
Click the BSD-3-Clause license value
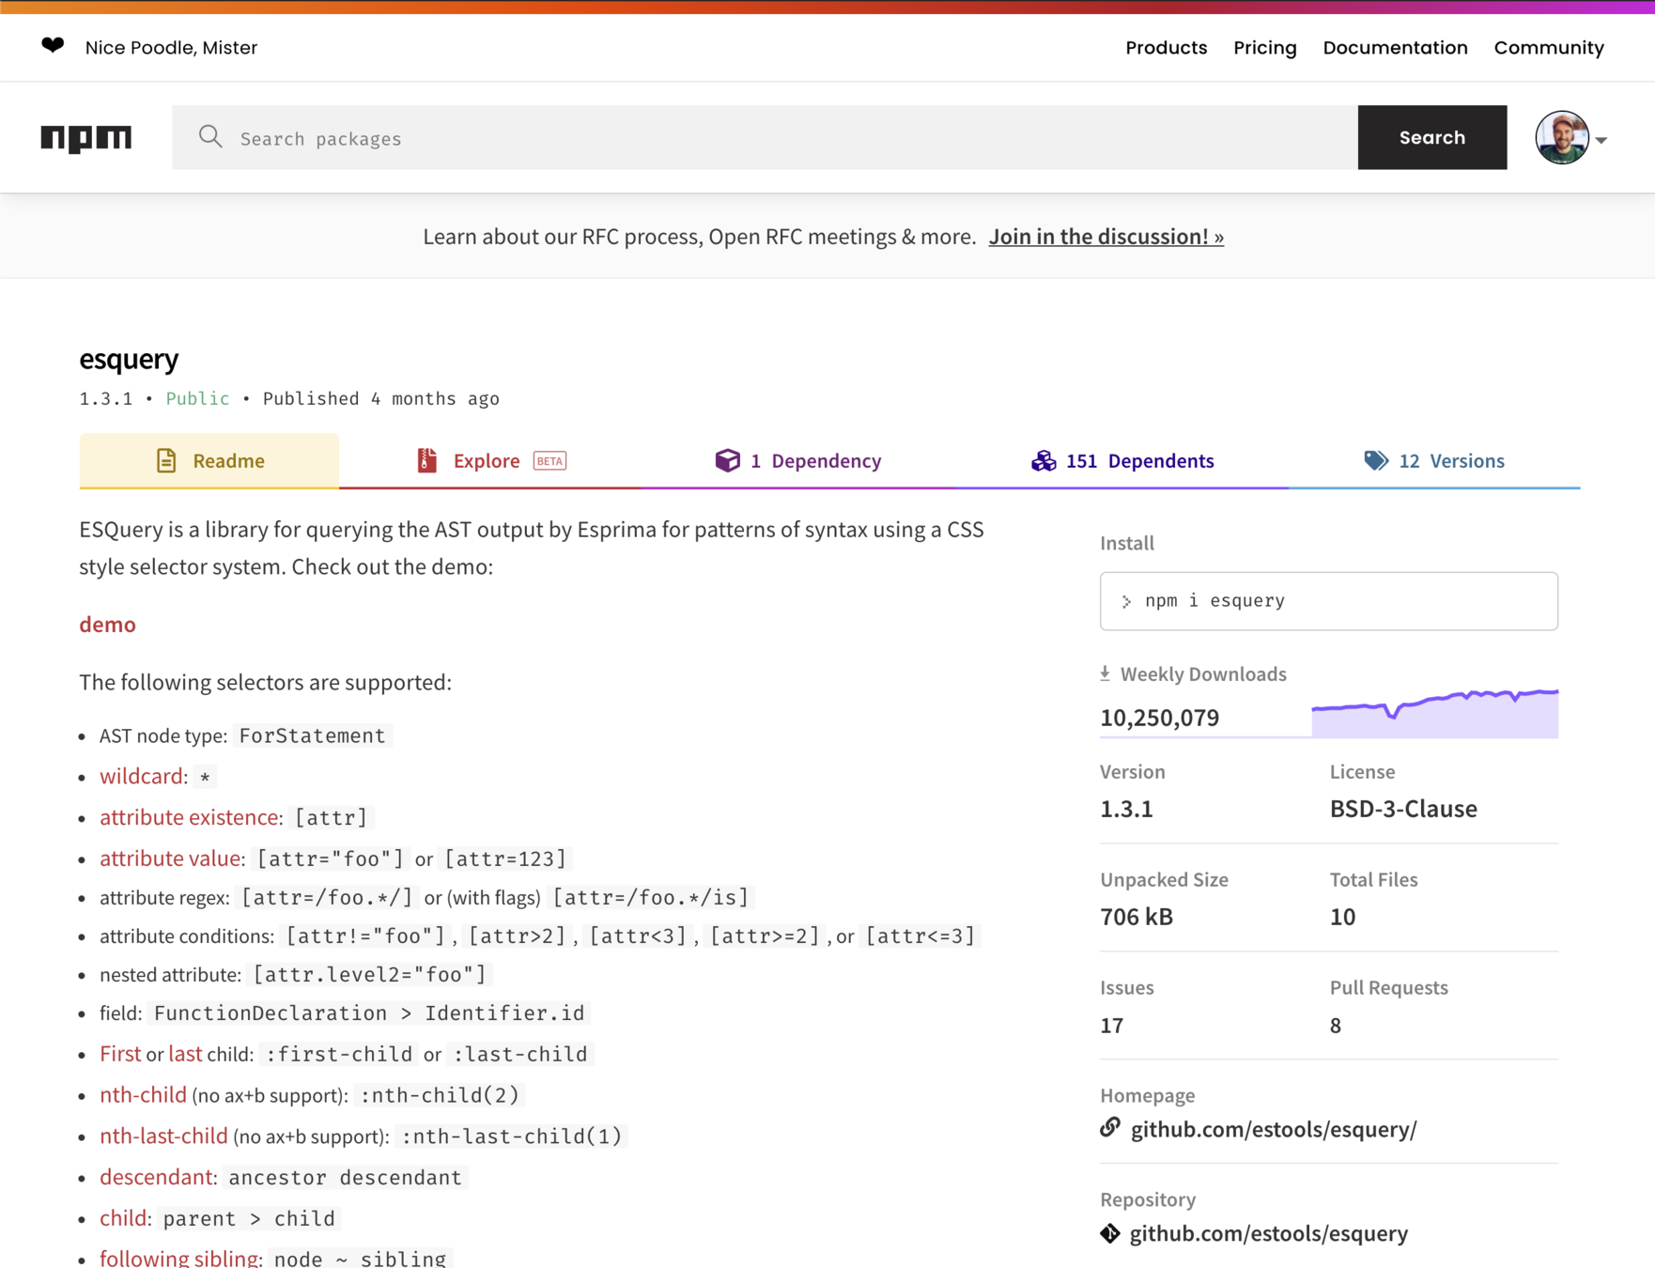[1402, 809]
